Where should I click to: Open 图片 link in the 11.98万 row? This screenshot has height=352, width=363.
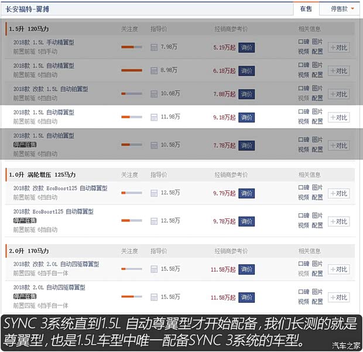click(317, 112)
